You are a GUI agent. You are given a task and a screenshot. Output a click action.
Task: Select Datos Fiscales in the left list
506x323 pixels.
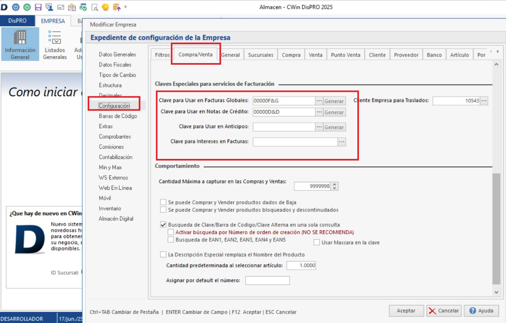(115, 65)
